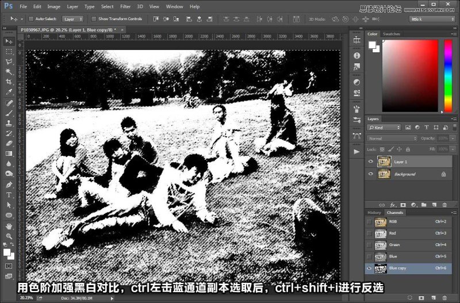Viewport: 460px width, 303px height.
Task: Open the Filter menu
Action: pyautogui.click(x=125, y=6)
